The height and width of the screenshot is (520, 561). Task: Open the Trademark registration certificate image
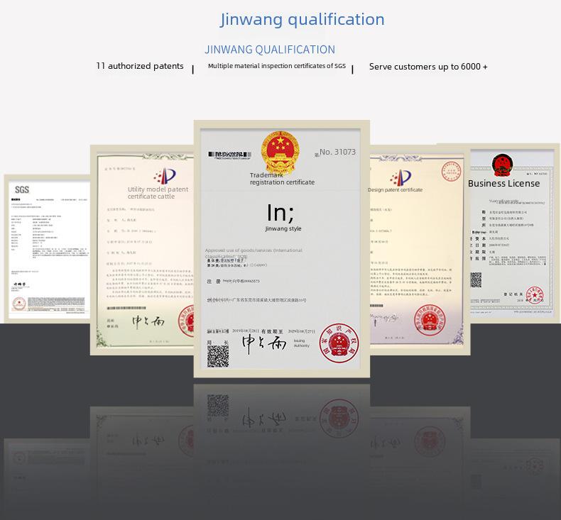(282, 249)
